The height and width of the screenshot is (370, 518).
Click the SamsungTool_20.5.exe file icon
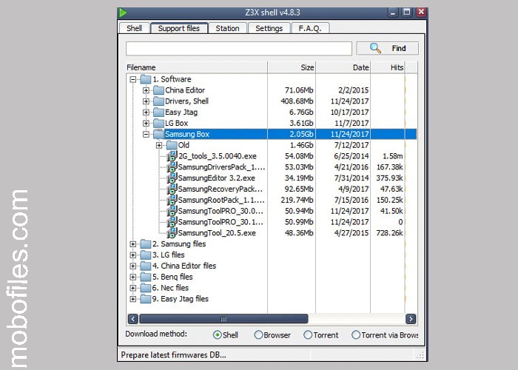pos(172,233)
